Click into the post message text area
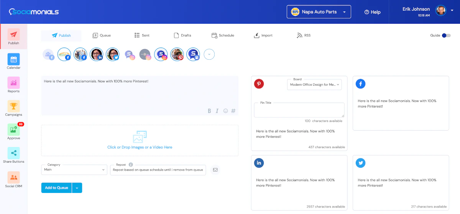Viewport: 460px width, 214px height. [140, 95]
